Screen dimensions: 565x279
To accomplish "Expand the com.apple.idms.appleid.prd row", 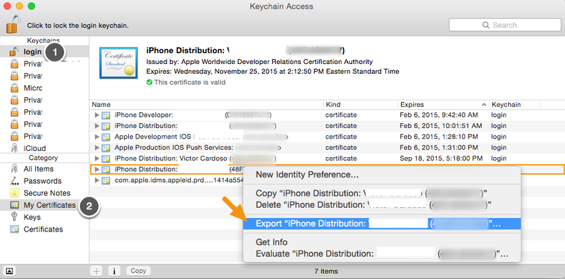I will pos(96,180).
